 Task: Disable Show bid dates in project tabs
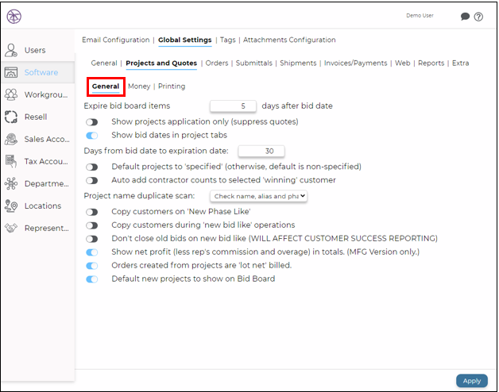91,136
